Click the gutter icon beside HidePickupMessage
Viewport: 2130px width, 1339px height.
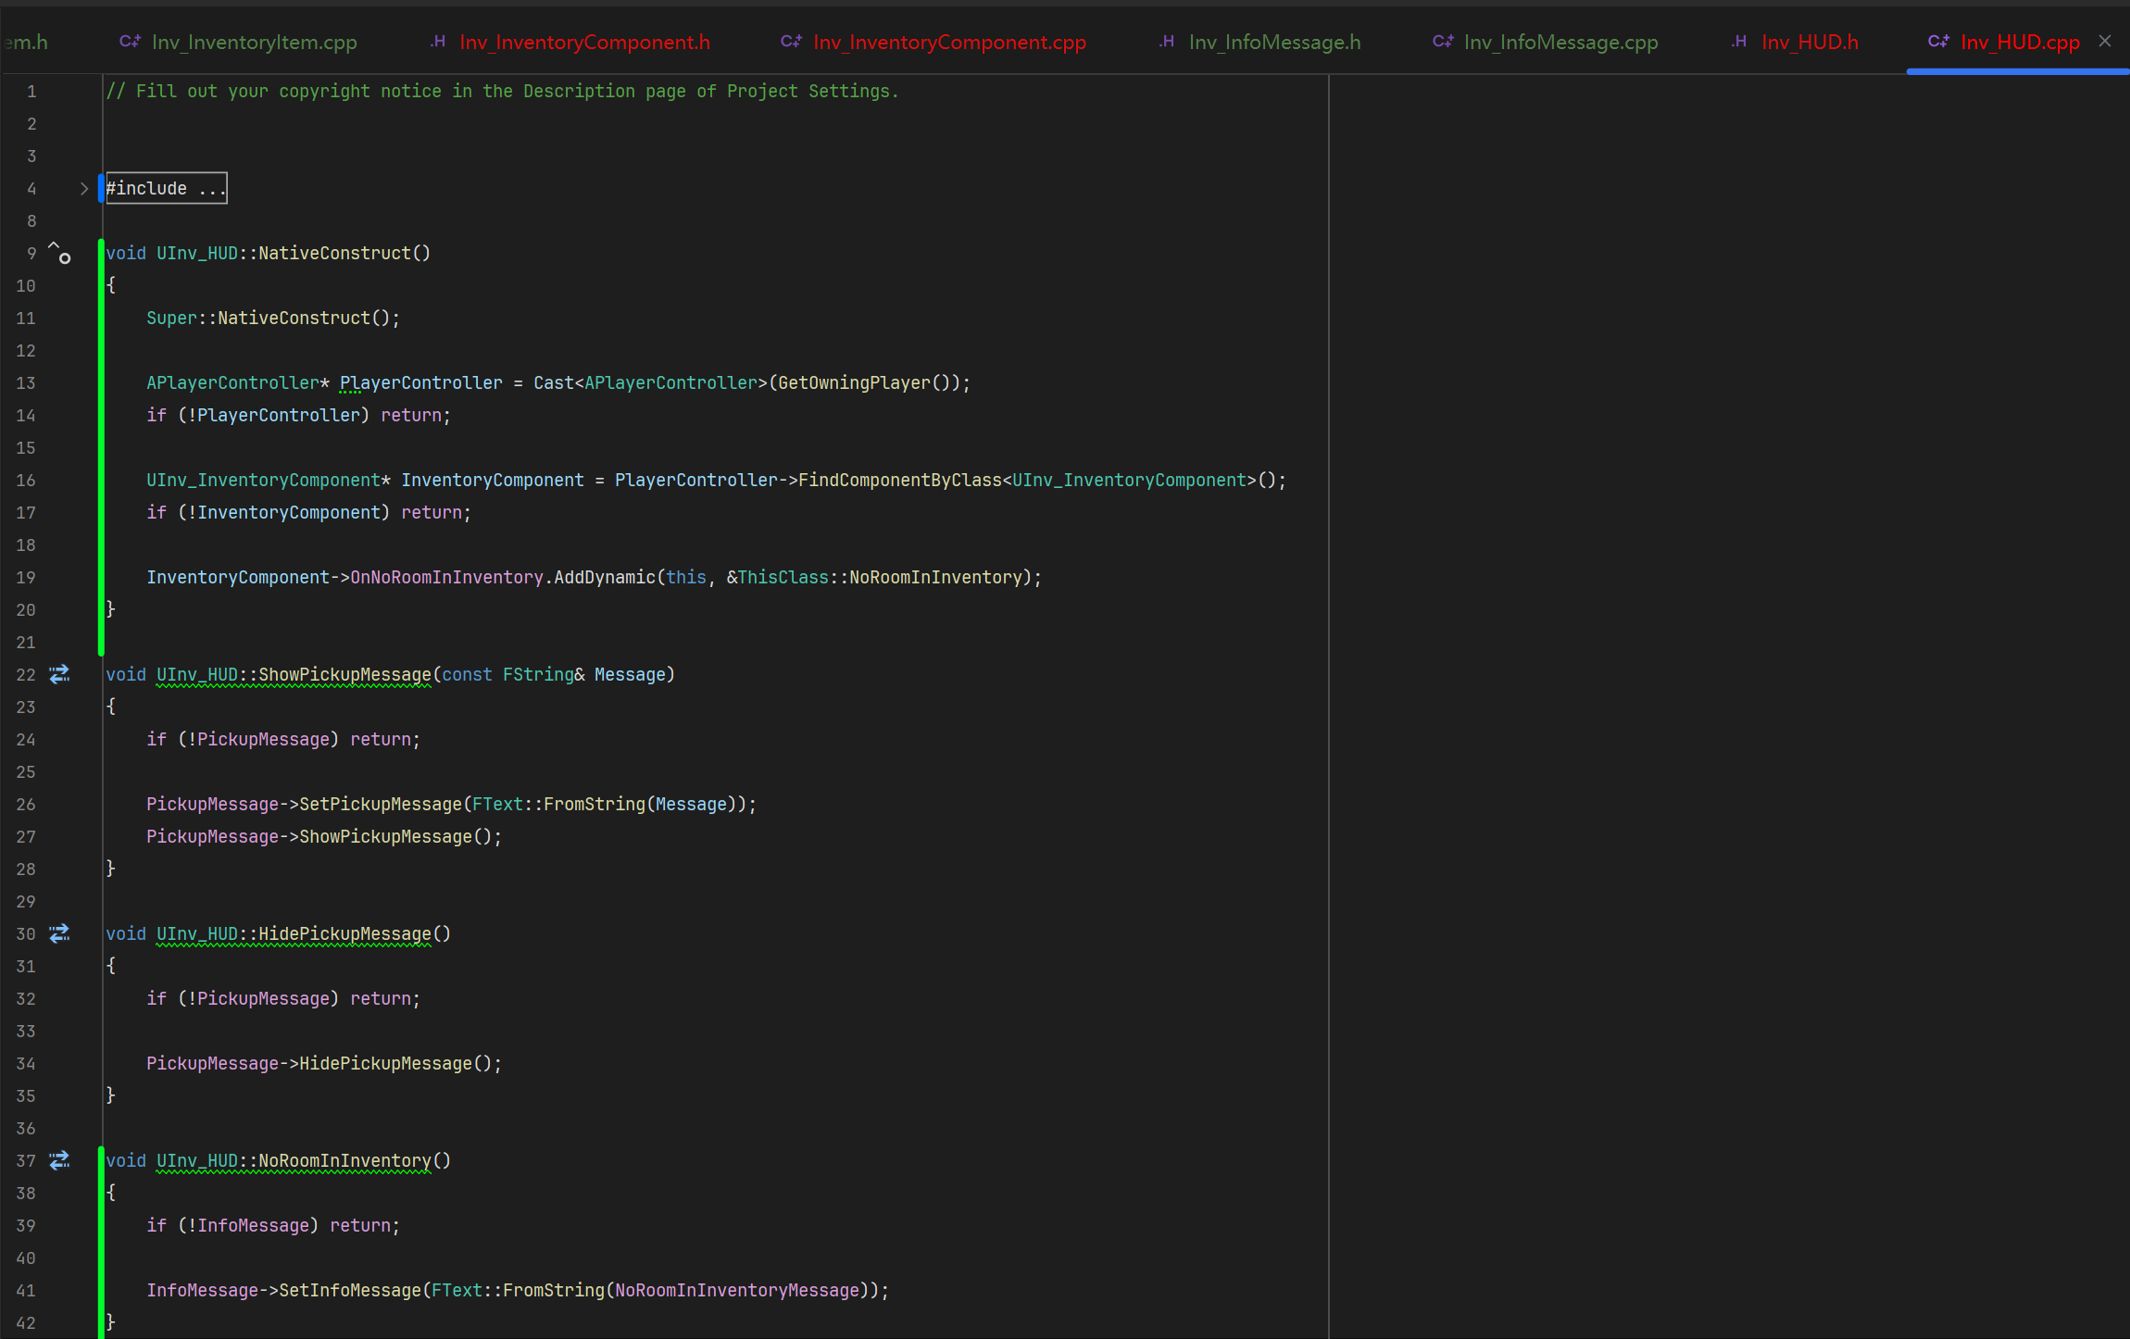pyautogui.click(x=59, y=933)
